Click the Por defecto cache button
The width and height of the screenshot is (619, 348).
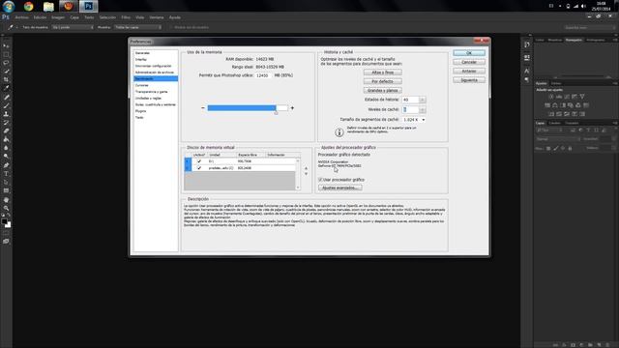(383, 81)
